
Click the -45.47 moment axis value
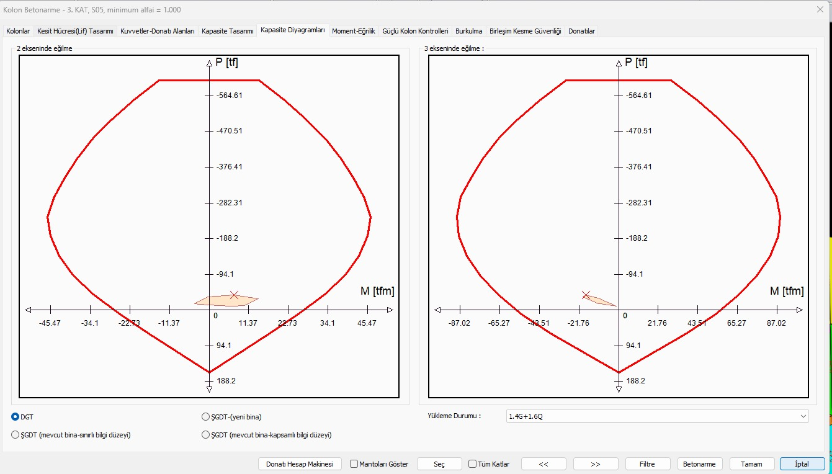pyautogui.click(x=50, y=323)
